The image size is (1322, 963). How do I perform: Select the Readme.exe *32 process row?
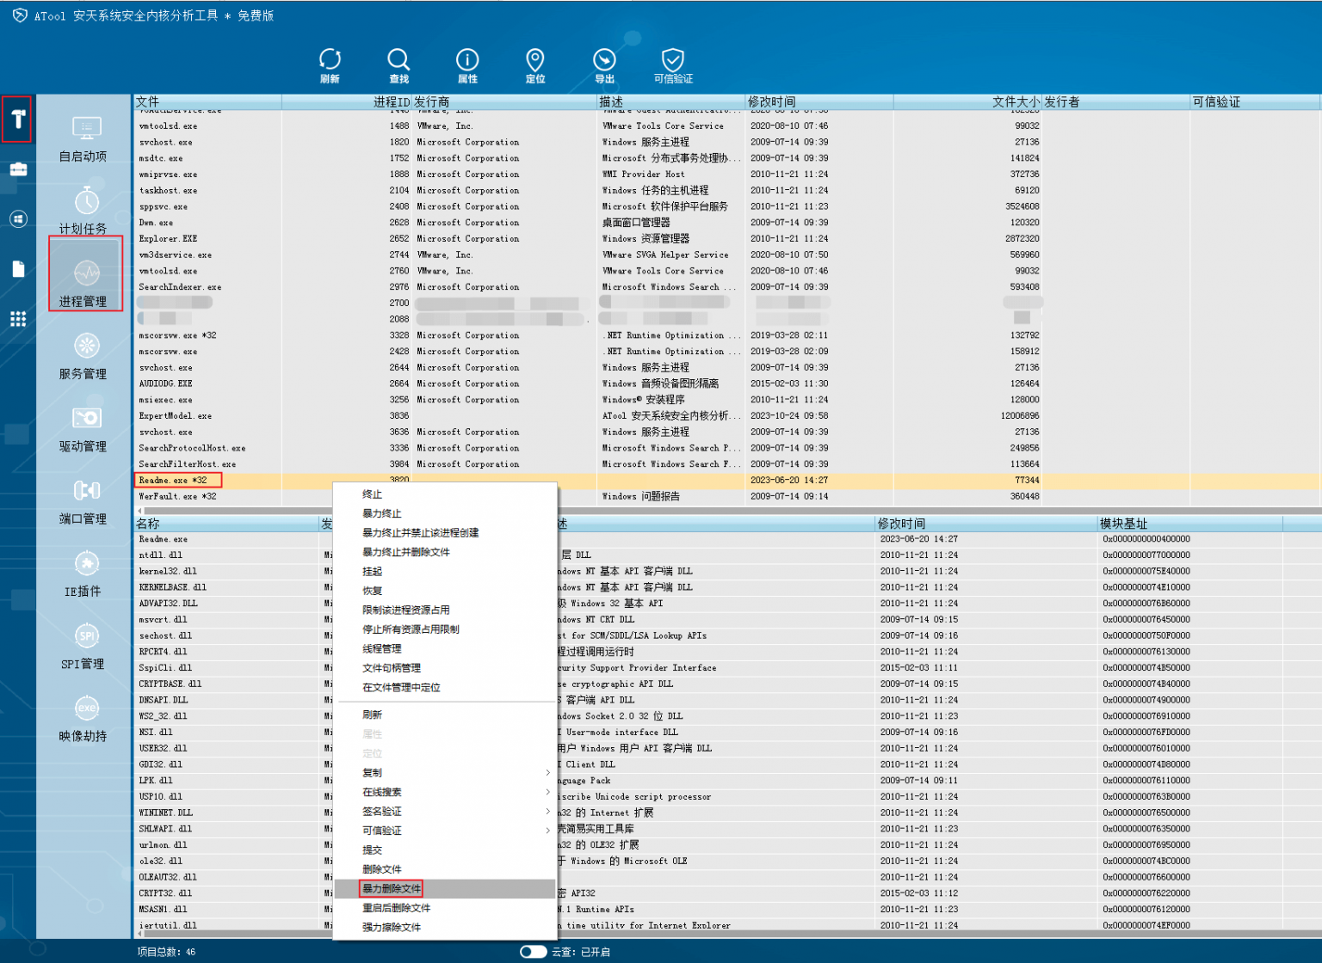pyautogui.click(x=177, y=480)
